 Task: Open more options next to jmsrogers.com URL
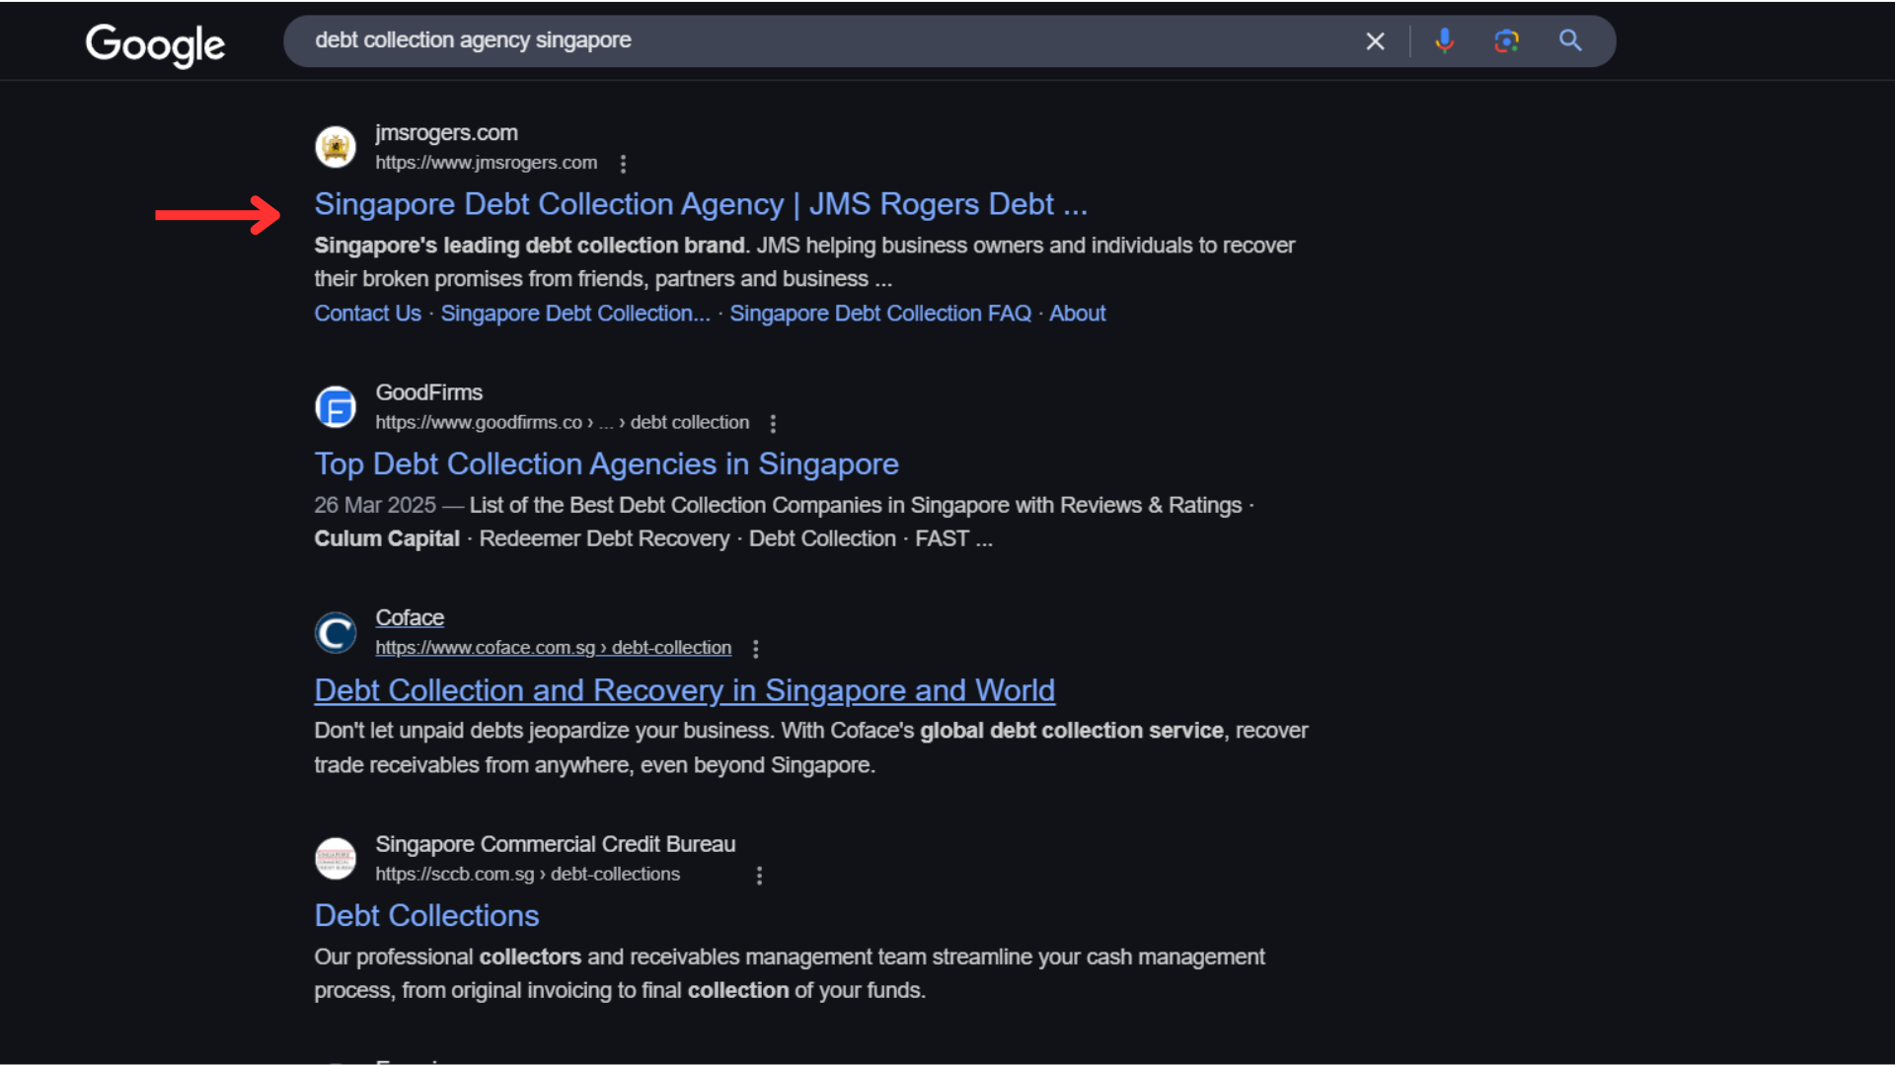[623, 164]
